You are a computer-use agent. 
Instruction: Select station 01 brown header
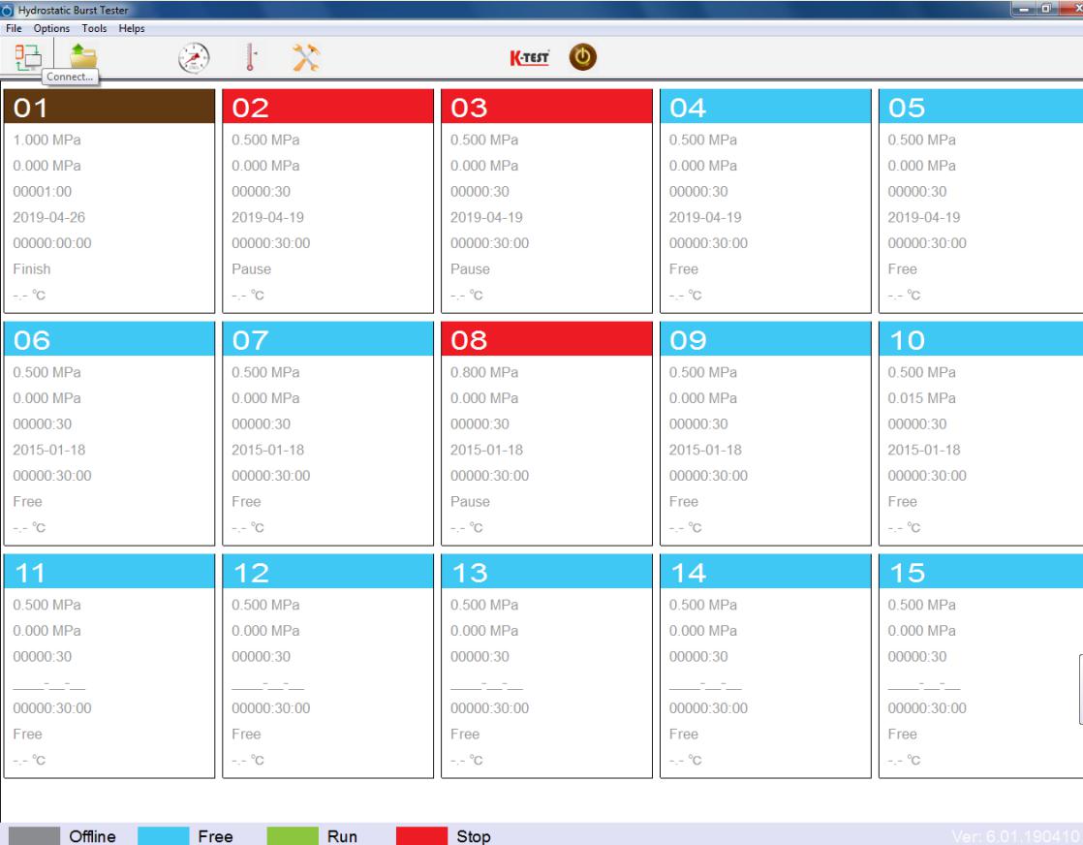tap(108, 107)
